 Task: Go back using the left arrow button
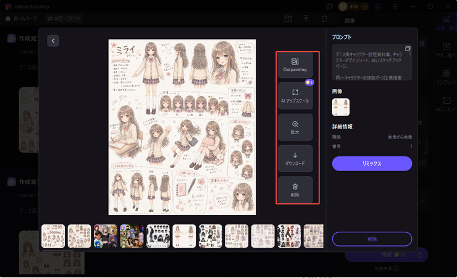tap(53, 41)
